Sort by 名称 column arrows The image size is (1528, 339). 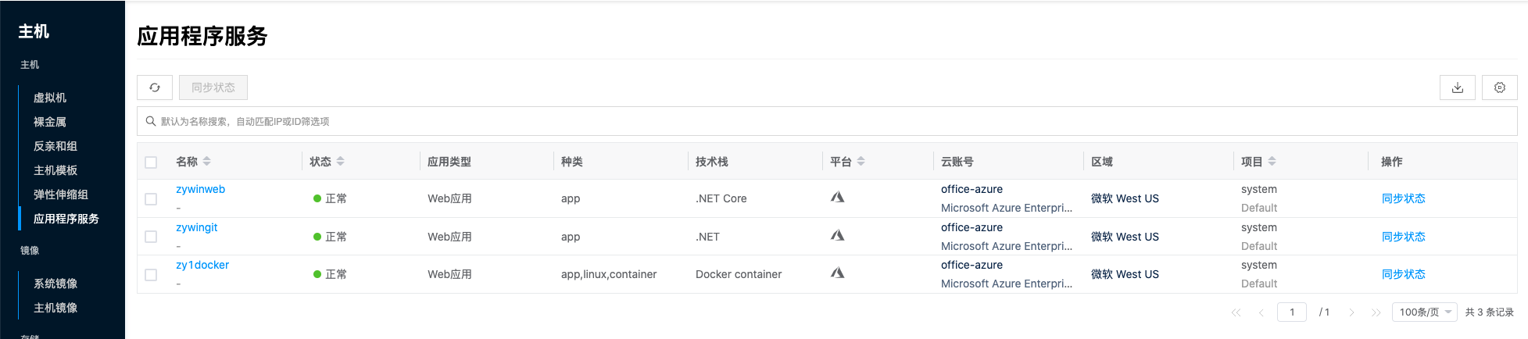pos(207,162)
